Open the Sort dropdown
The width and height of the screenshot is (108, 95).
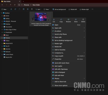point(38,9)
